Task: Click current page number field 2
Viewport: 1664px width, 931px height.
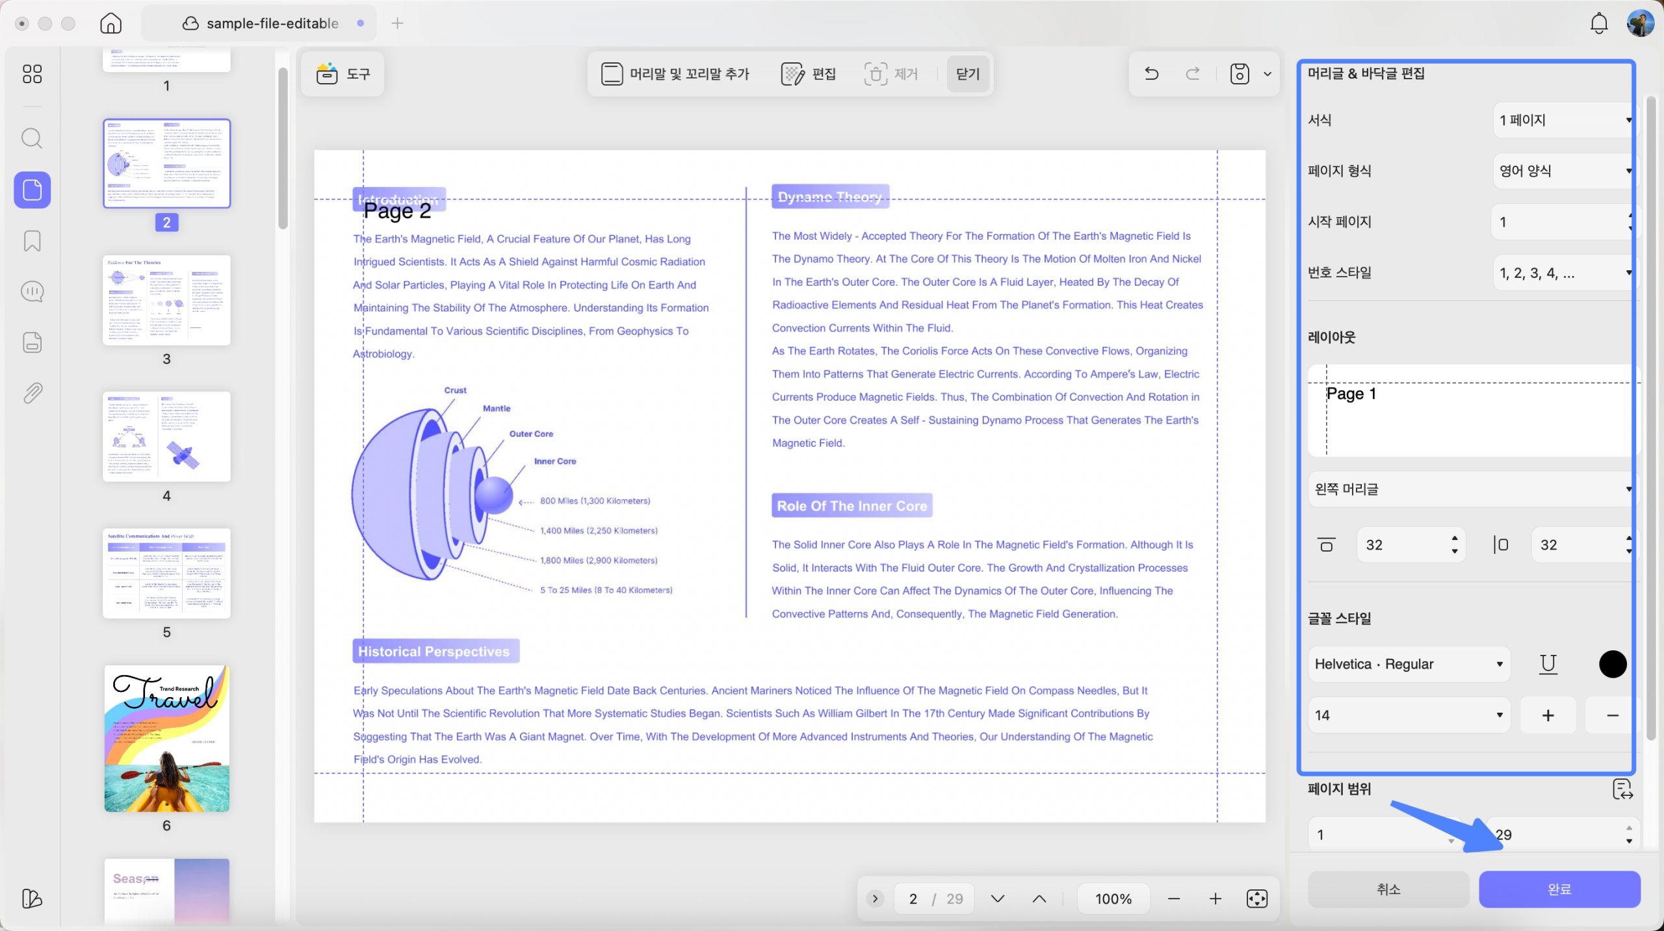Action: pyautogui.click(x=913, y=899)
